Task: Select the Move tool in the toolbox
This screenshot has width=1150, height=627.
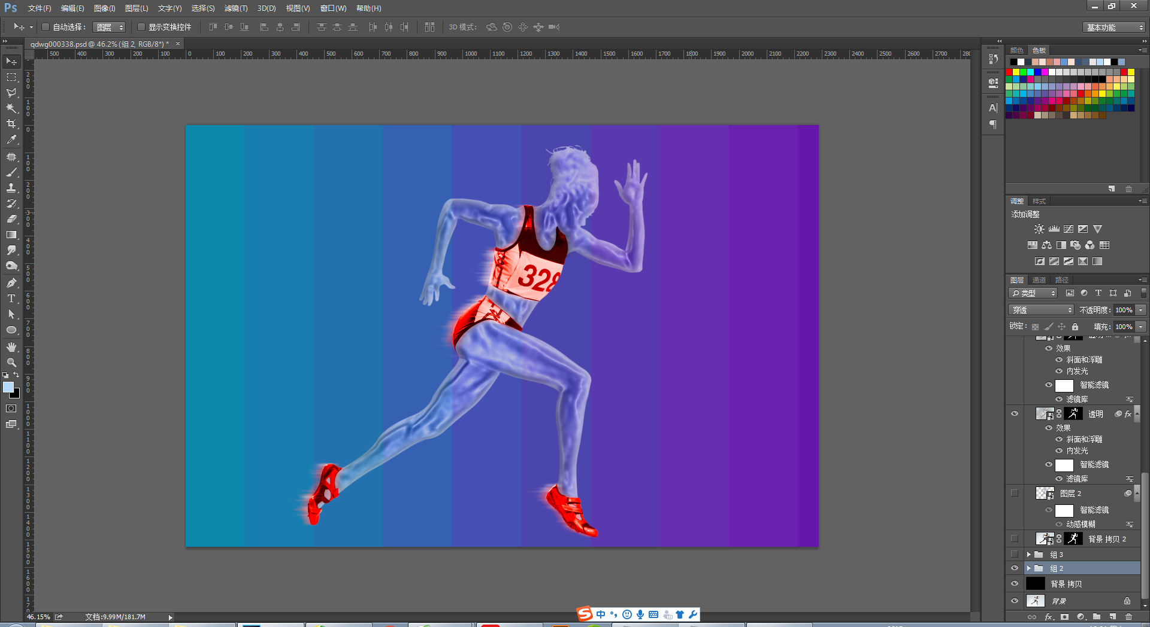Action: coord(11,62)
